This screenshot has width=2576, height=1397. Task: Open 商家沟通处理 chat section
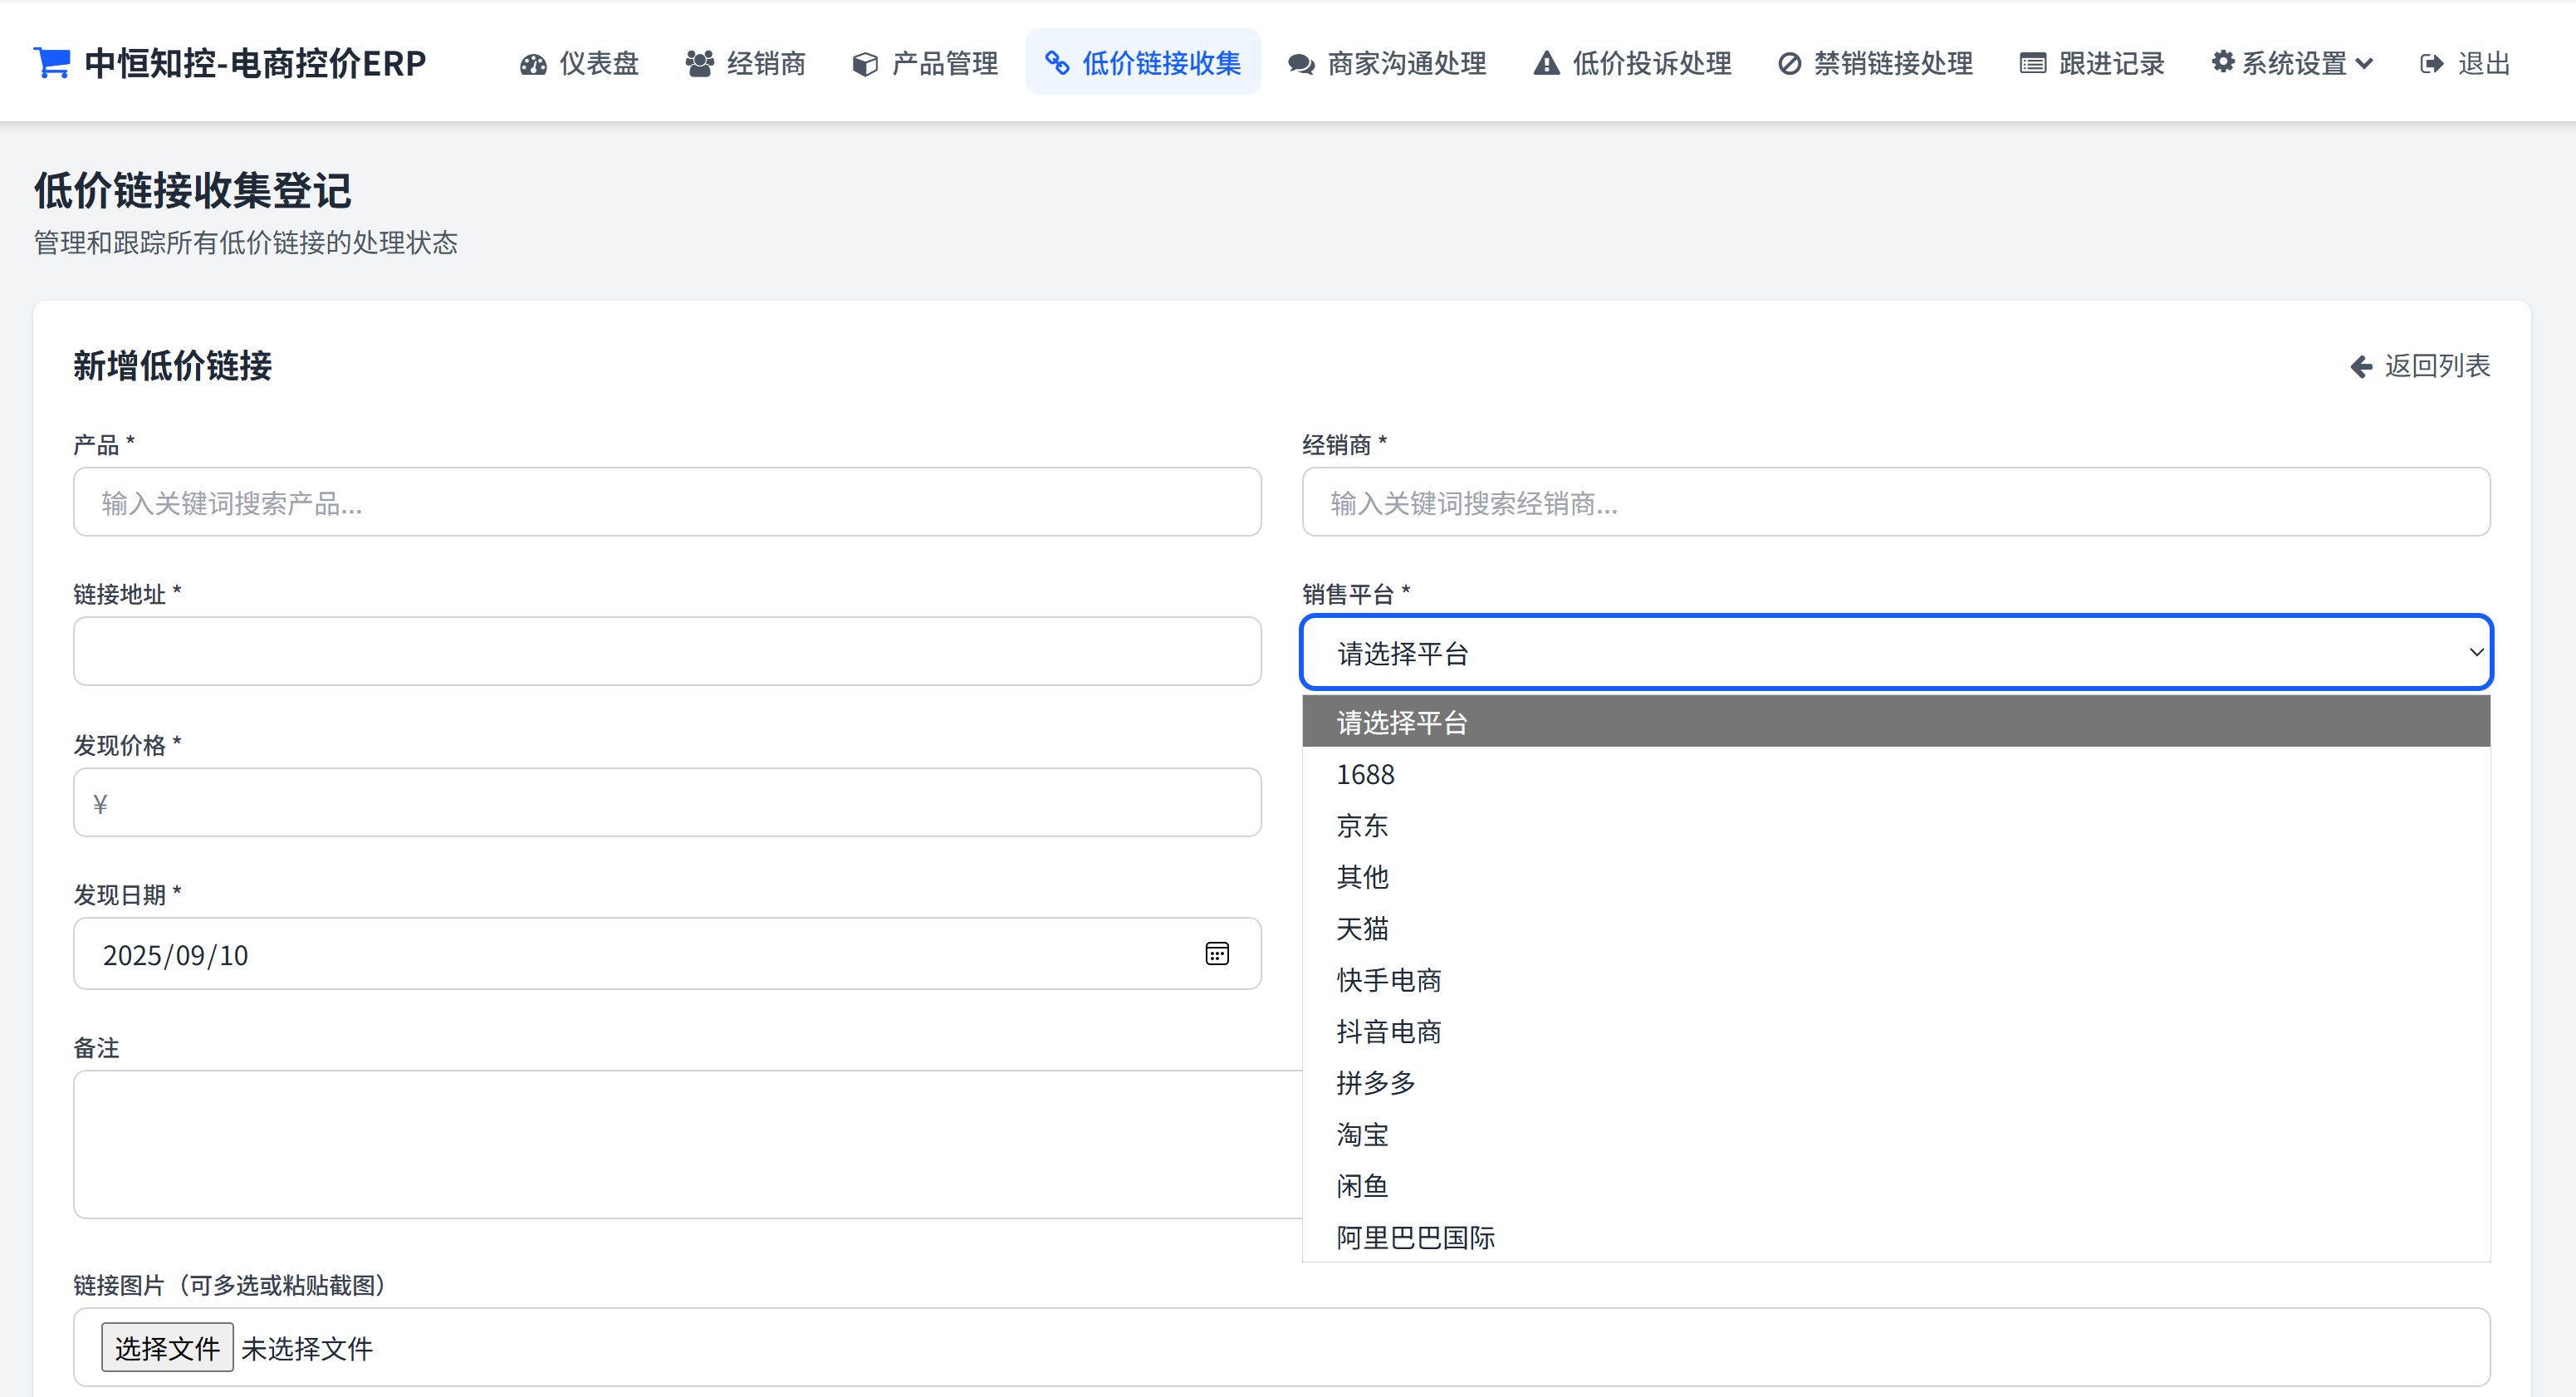click(1387, 63)
